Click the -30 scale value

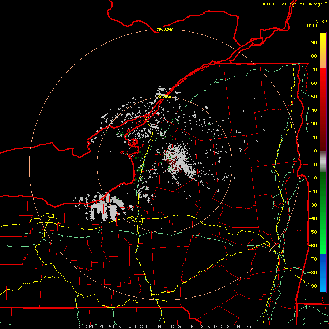pos(313,205)
